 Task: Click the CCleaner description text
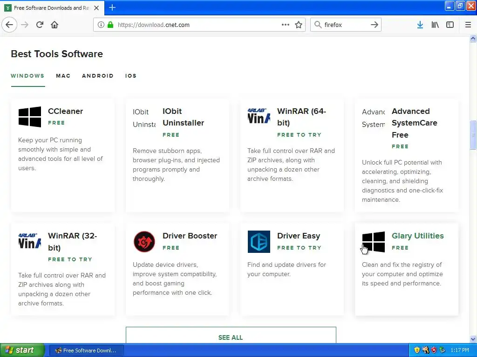61,154
